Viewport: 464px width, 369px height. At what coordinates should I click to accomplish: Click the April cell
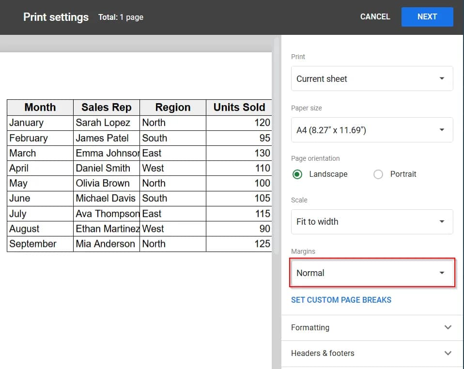click(40, 168)
